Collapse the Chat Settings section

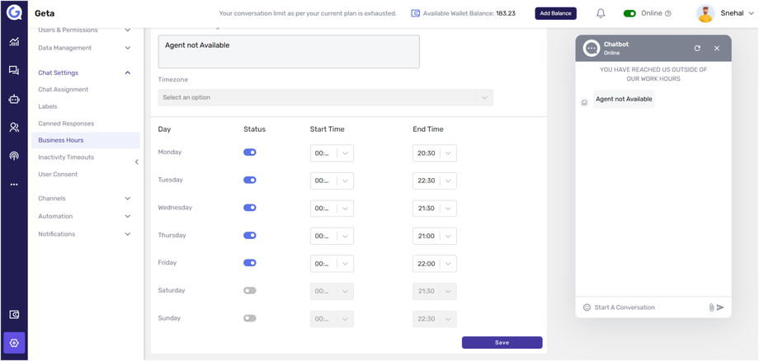pyautogui.click(x=127, y=73)
